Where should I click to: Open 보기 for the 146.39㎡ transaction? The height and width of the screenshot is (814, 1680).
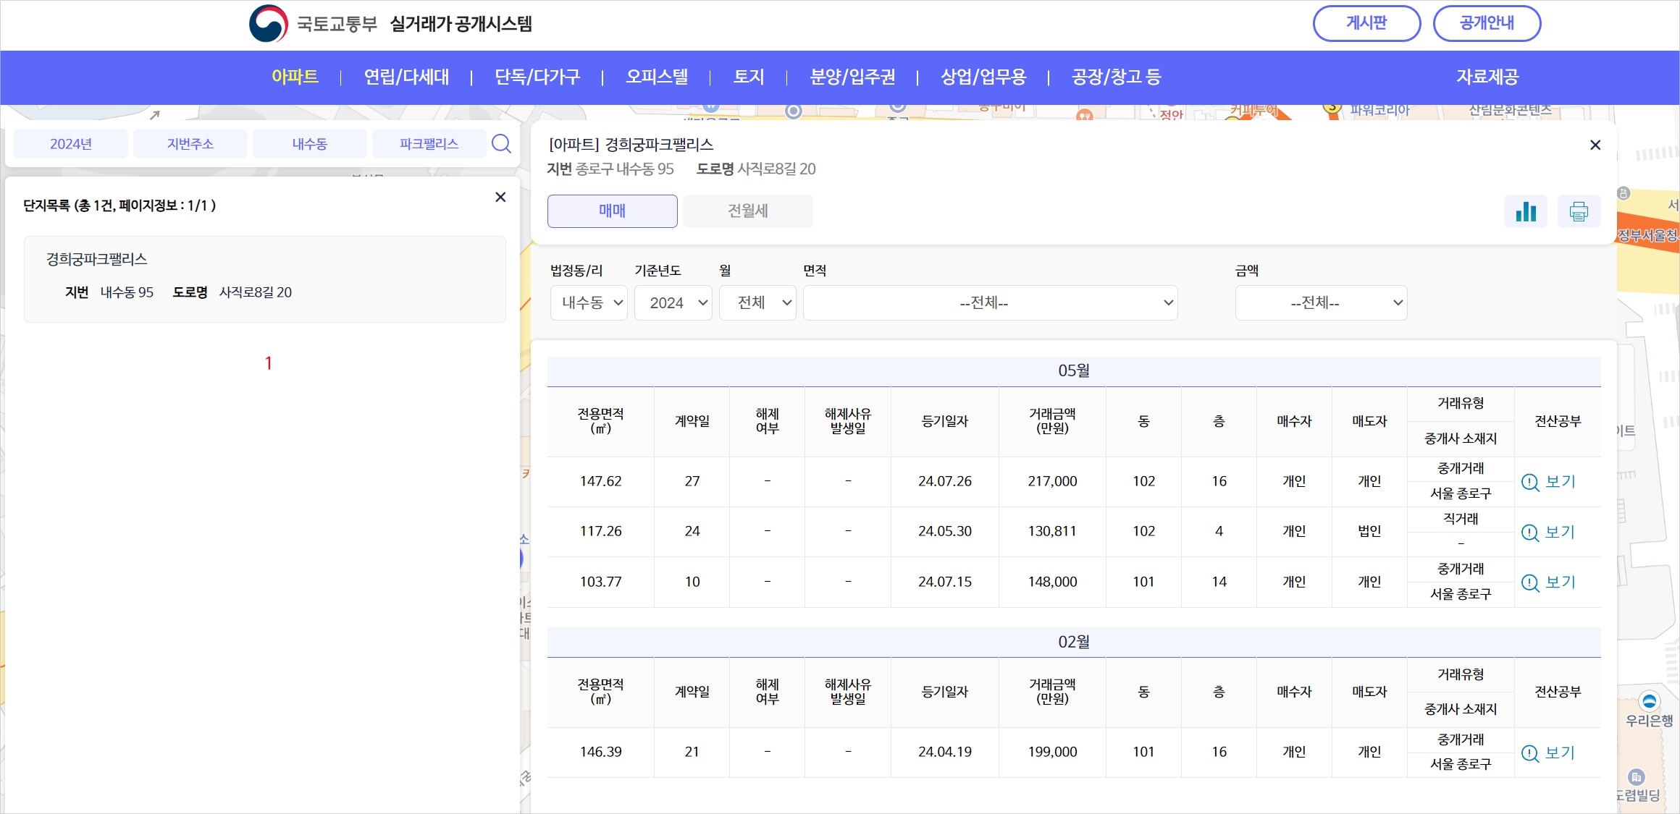(1549, 753)
